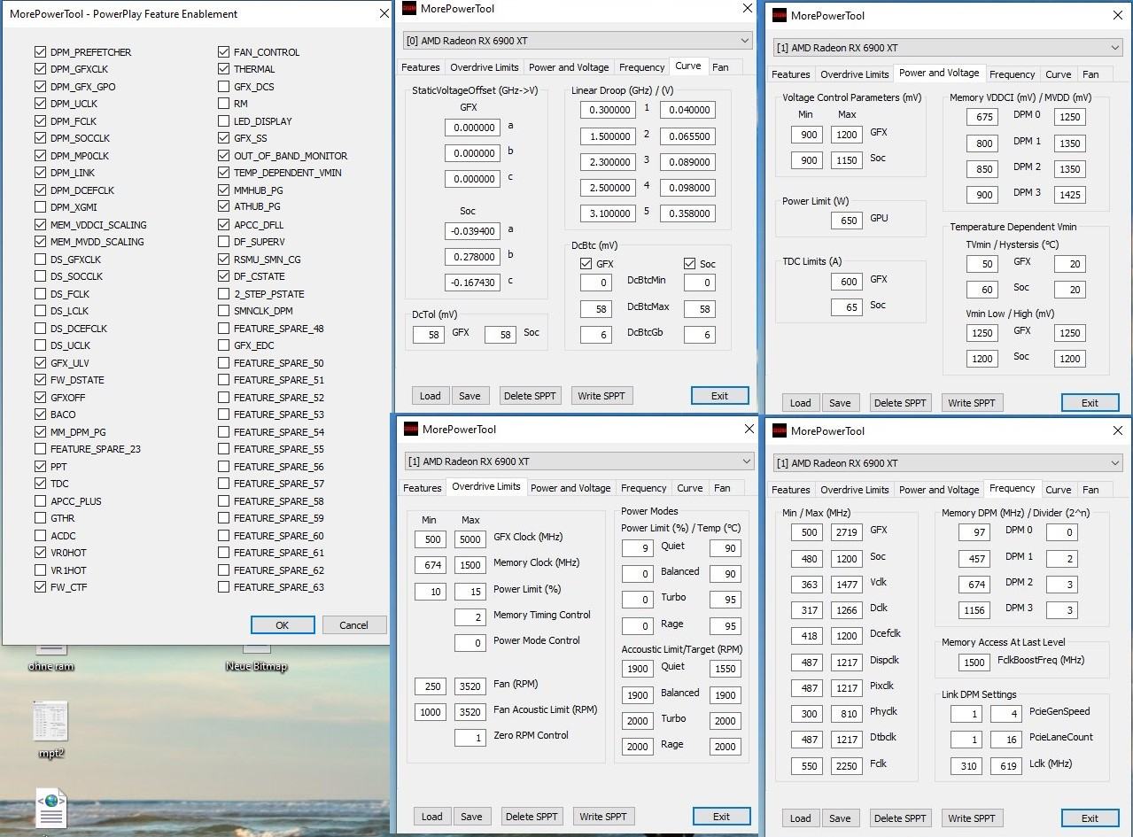Uncheck the DcBtc Soc checkbox
The image size is (1133, 837).
click(x=690, y=264)
